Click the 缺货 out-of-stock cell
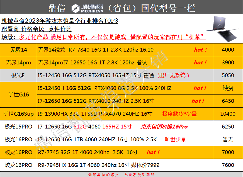 pos(228,88)
